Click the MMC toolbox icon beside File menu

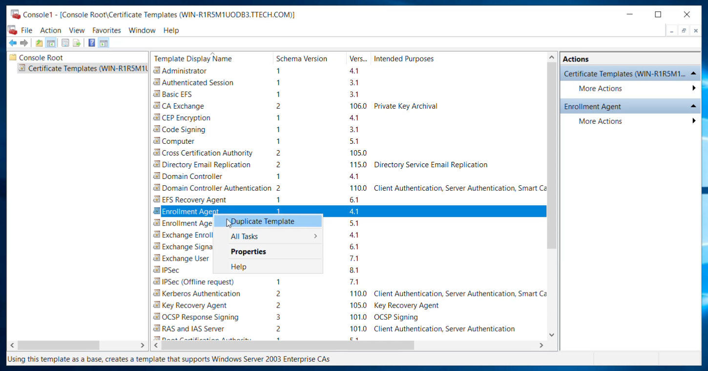[12, 30]
